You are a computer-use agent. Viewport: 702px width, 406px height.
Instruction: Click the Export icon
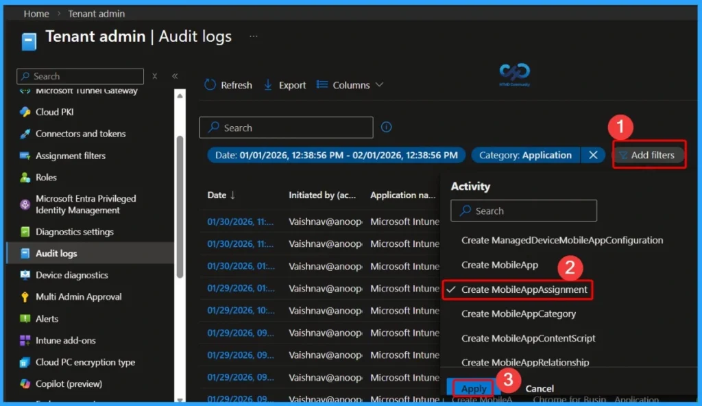[267, 84]
